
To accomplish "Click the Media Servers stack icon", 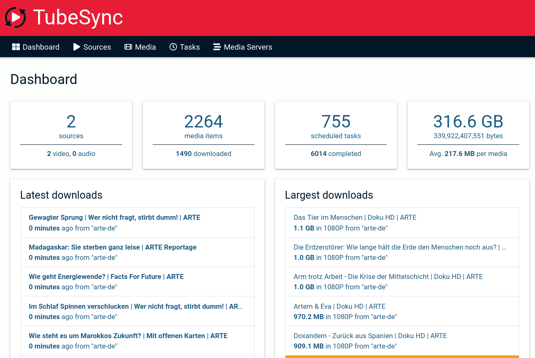I will (x=217, y=47).
